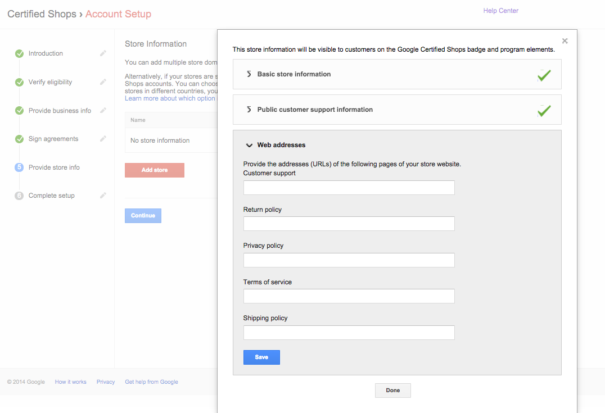Focus the Terms of service URL field
The height and width of the screenshot is (413, 605).
pos(349,296)
